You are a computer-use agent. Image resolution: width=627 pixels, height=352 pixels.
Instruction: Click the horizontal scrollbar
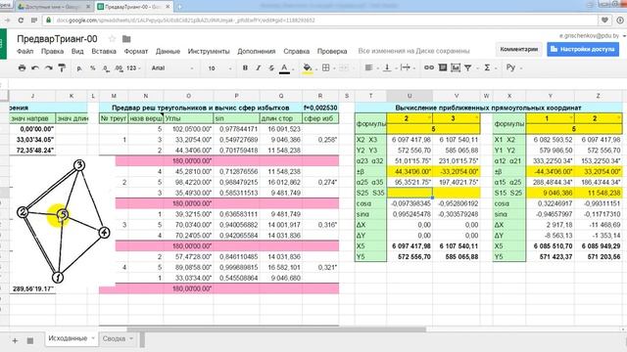pyautogui.click(x=276, y=330)
